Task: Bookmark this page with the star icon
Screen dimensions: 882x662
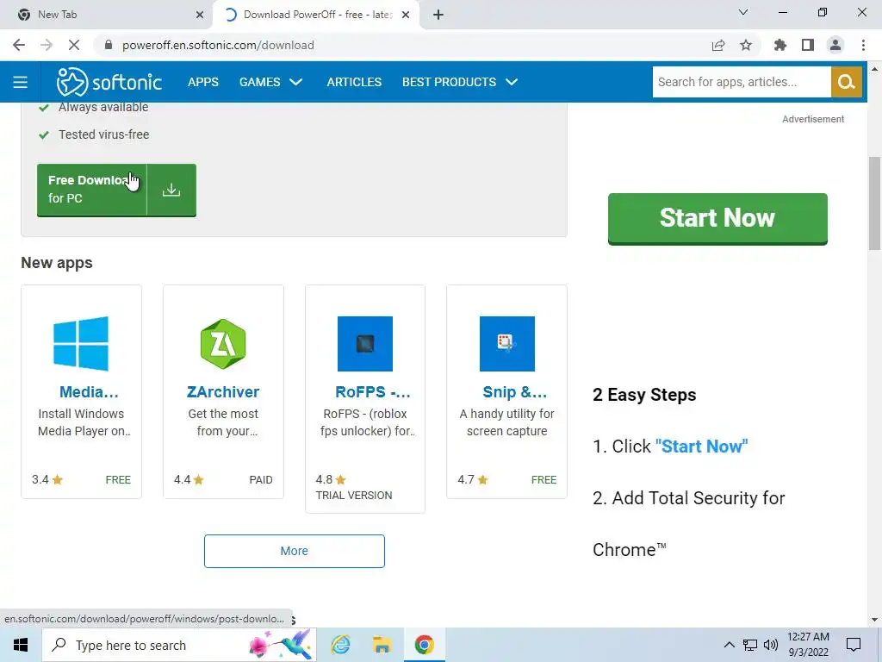Action: pyautogui.click(x=746, y=45)
